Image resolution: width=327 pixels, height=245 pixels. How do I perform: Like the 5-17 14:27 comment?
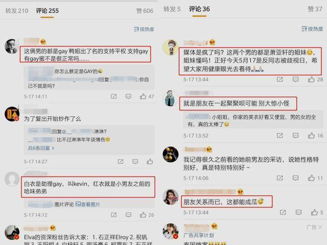pos(150,161)
